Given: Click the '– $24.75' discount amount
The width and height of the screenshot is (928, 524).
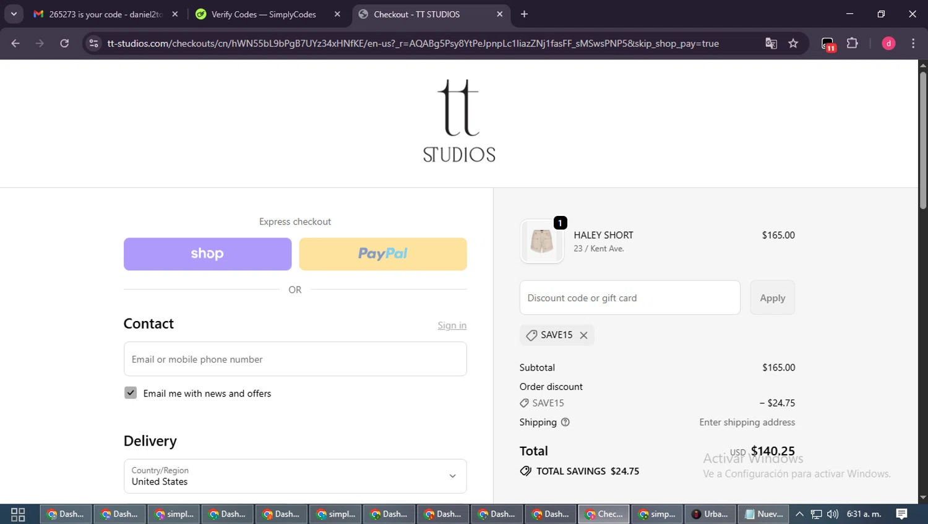Looking at the screenshot, I should [x=777, y=403].
